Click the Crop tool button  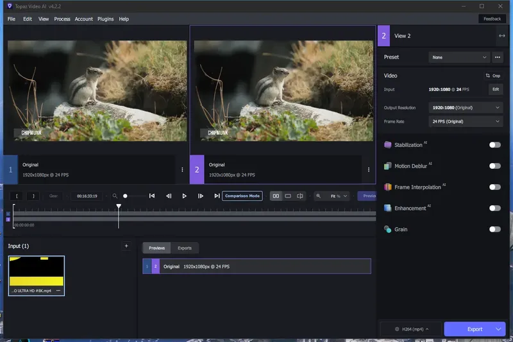(x=493, y=76)
